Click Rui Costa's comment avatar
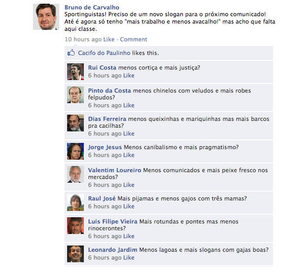Image resolution: width=283 pixels, height=268 pixels. pyautogui.click(x=75, y=72)
